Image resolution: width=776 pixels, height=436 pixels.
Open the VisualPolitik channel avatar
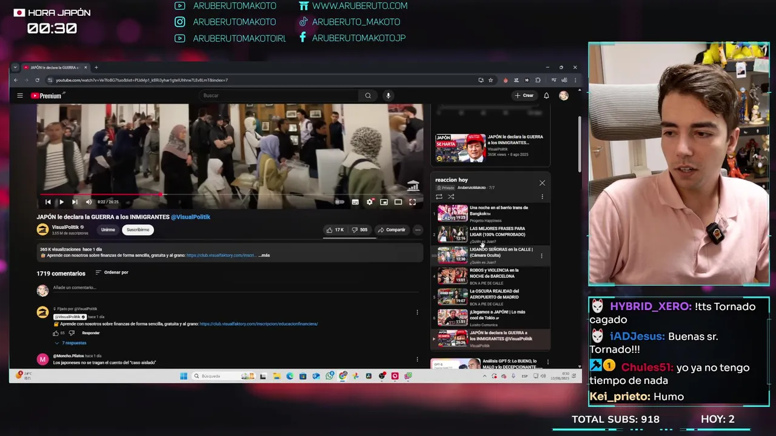tap(42, 230)
